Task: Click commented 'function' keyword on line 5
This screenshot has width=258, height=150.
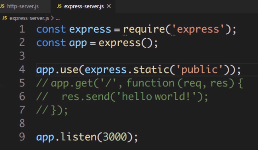Action: click(x=150, y=83)
